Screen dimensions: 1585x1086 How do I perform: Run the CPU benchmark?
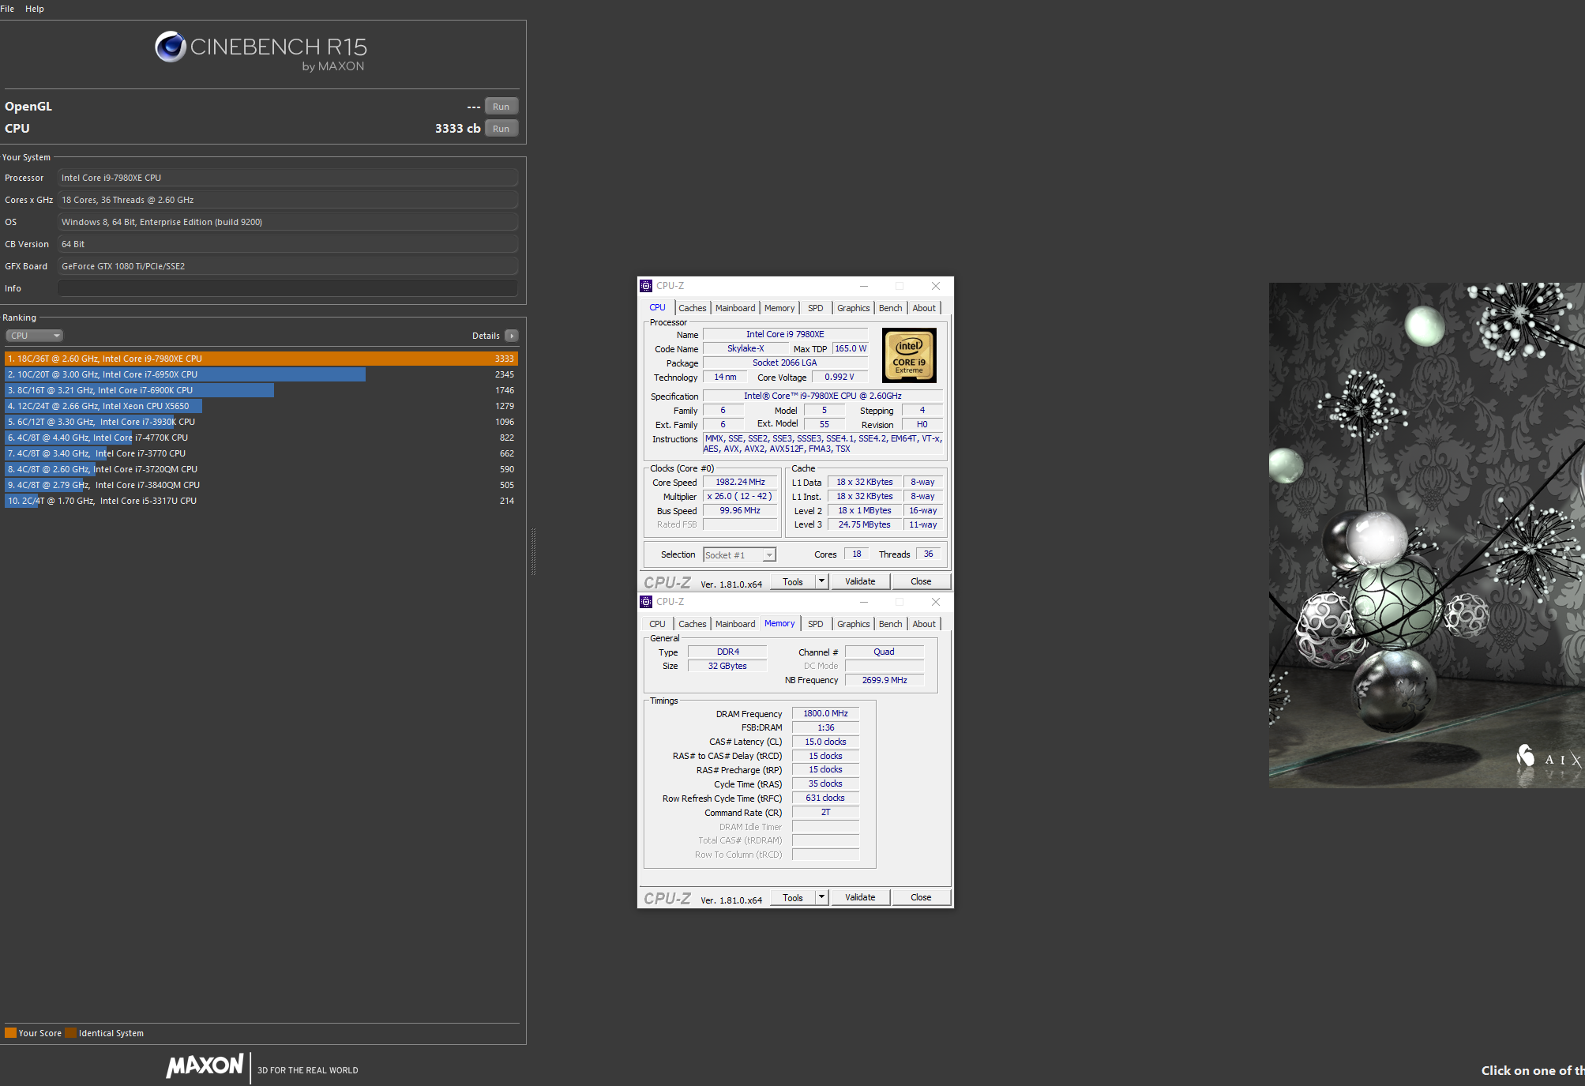[x=501, y=129]
